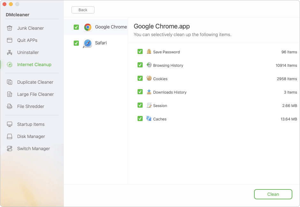Uncheck the Safari checkbox
This screenshot has width=300, height=207.
76,43
